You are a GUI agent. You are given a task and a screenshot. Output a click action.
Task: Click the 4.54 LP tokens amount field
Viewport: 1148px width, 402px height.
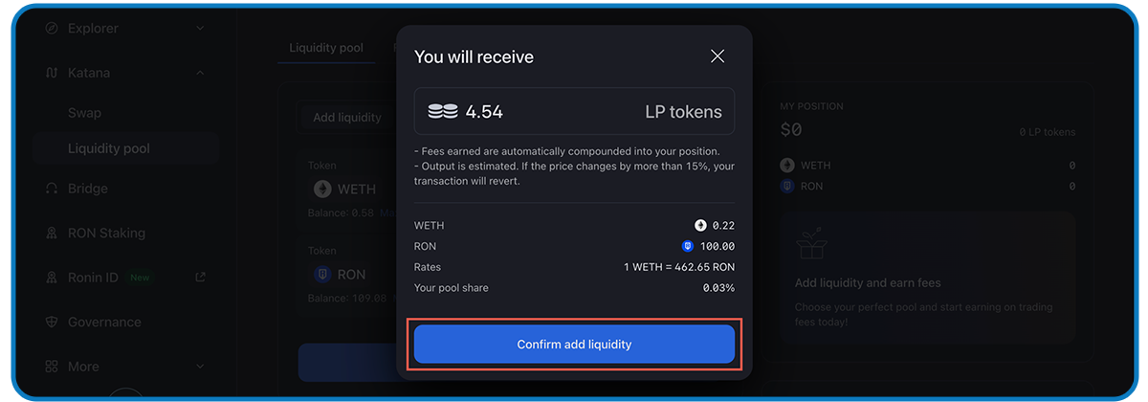click(574, 112)
